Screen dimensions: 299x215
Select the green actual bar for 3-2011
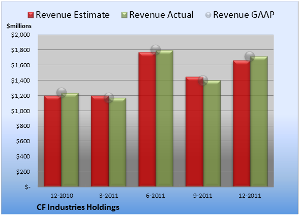[x=117, y=142]
